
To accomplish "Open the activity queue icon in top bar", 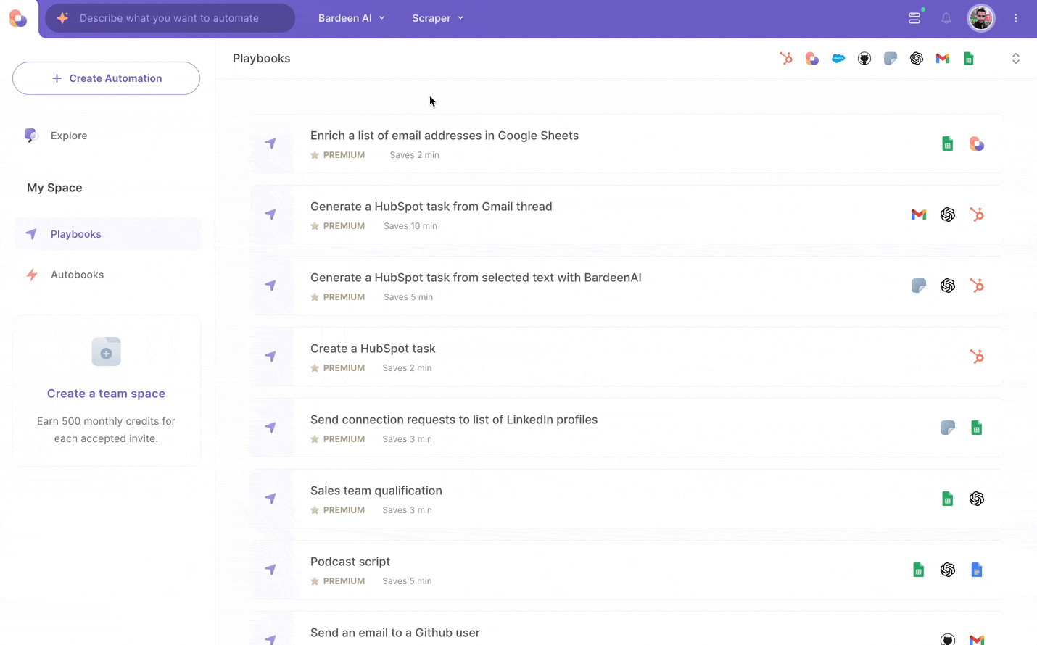I will 915,17.
